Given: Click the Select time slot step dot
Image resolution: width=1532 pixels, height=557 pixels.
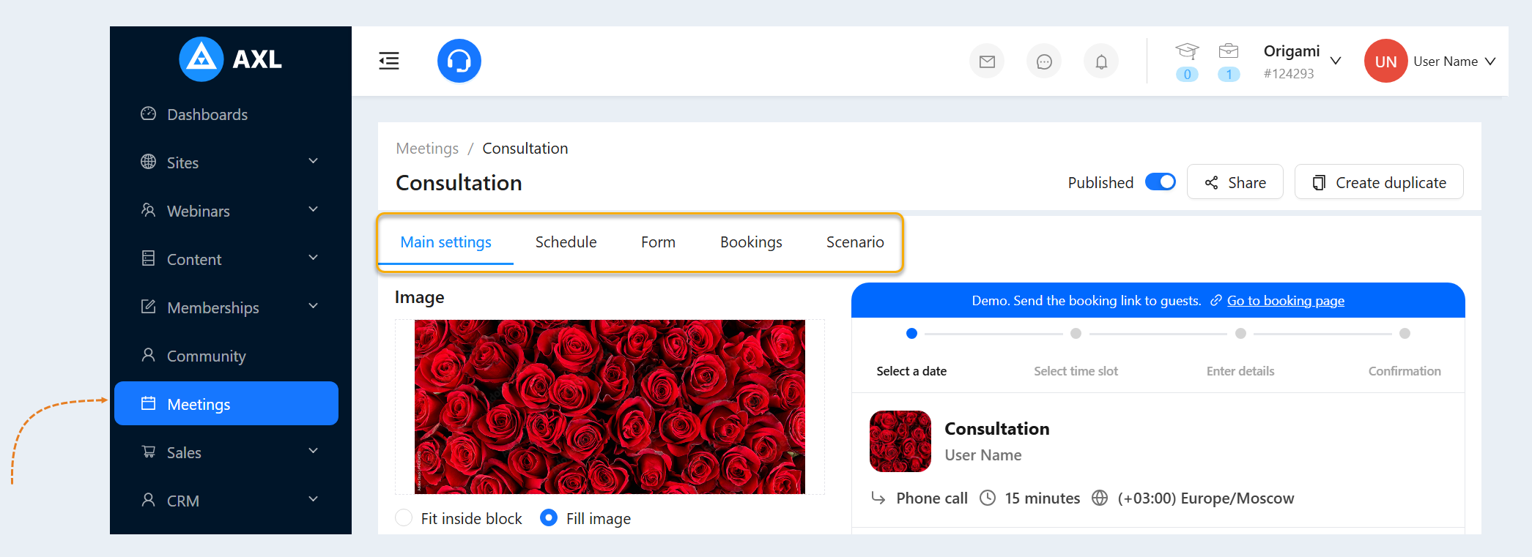Looking at the screenshot, I should [1076, 334].
